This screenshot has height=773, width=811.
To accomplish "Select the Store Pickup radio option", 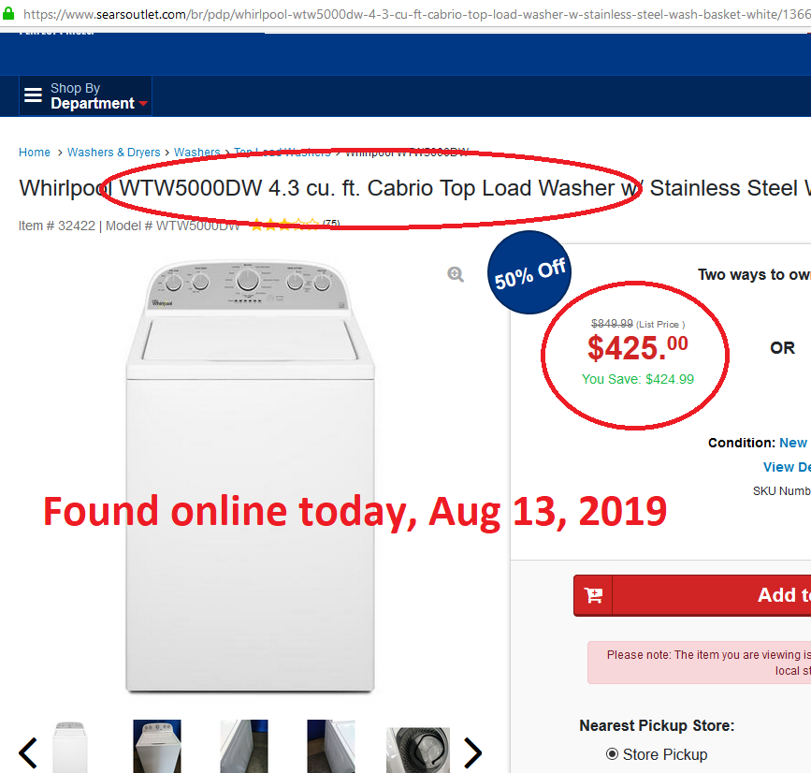I will (x=613, y=753).
